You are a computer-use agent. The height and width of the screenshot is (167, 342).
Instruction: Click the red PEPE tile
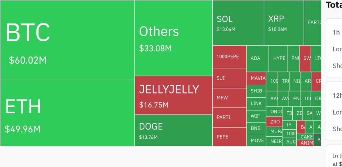(x=229, y=137)
